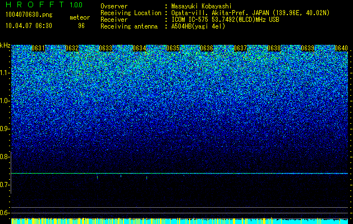Click the 0638 time marker
The width and height of the screenshot is (353, 224).
pos(274,48)
